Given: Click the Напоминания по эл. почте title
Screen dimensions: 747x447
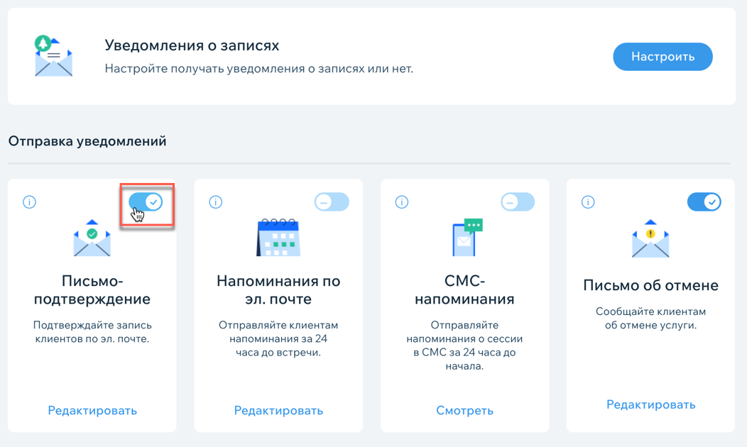Looking at the screenshot, I should [x=278, y=289].
